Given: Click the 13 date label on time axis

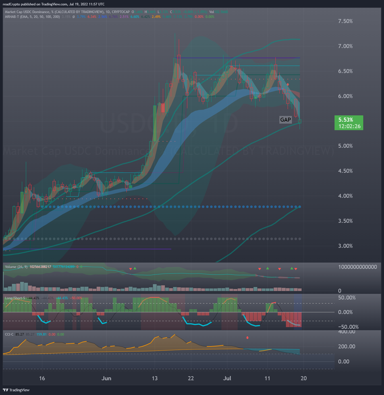Looking at the screenshot, I should (x=155, y=378).
